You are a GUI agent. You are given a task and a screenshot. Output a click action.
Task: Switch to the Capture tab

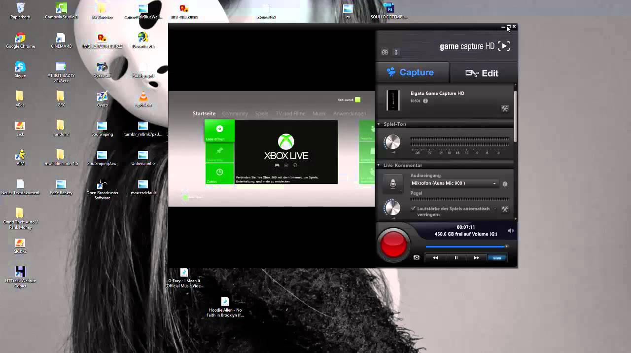[x=412, y=72]
